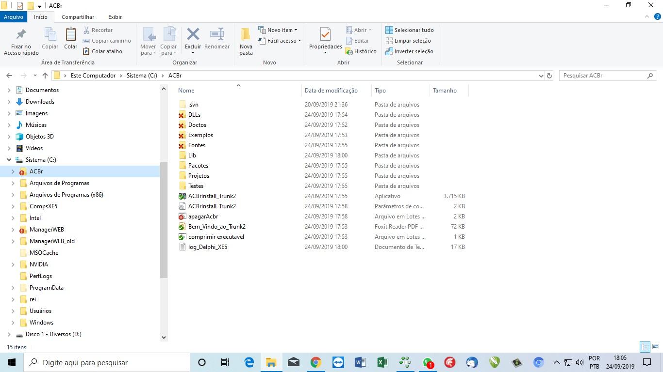Image resolution: width=663 pixels, height=372 pixels.
Task: Open TeamViewer from the taskbar
Action: point(338,362)
